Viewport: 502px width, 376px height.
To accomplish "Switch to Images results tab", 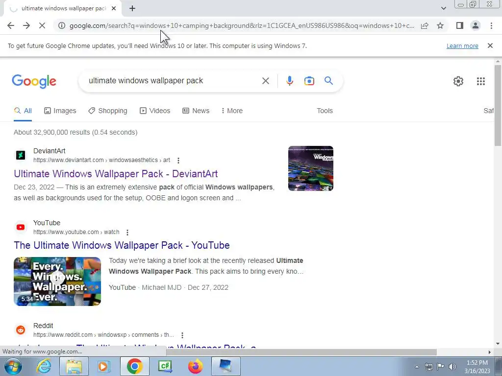I will click(x=60, y=111).
